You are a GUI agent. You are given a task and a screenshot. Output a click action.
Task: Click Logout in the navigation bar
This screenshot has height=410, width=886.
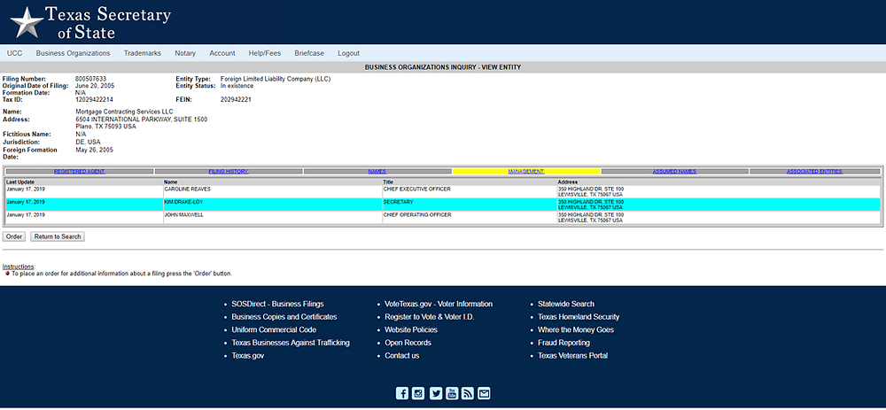[x=348, y=53]
